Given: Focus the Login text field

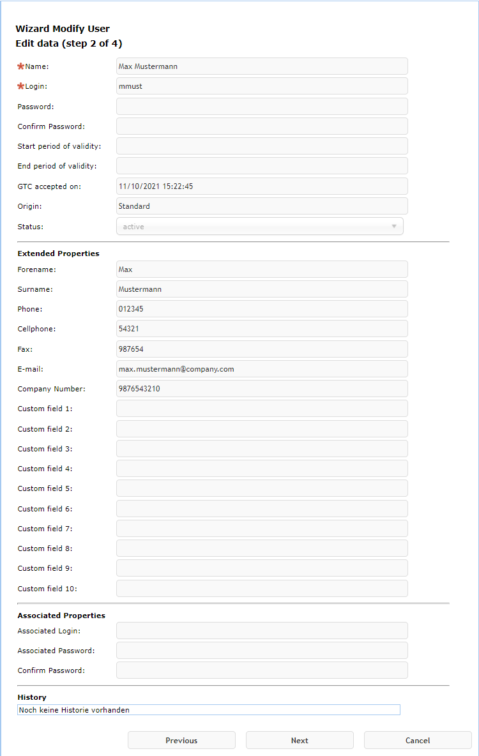Looking at the screenshot, I should [262, 86].
